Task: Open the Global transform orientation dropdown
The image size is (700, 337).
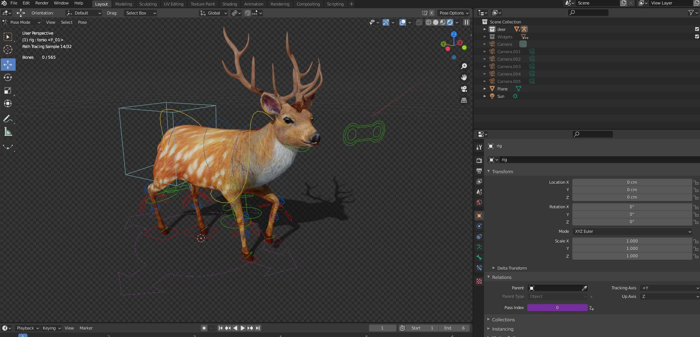Action: point(214,13)
